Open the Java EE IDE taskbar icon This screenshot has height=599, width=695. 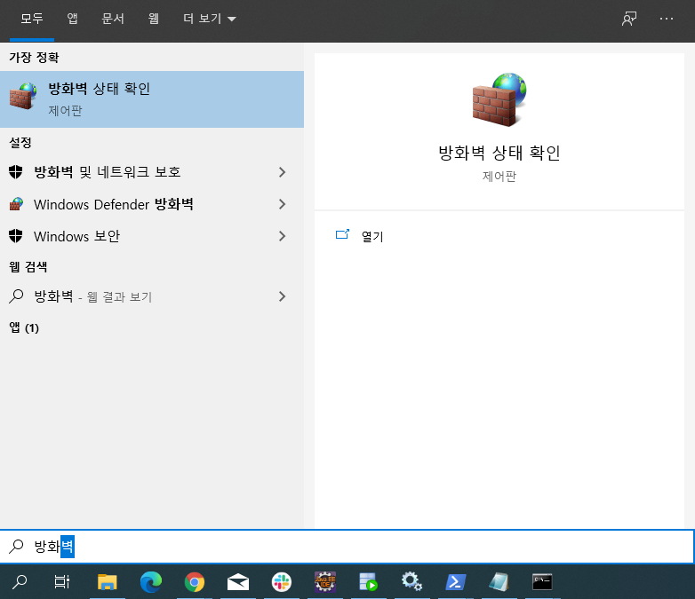[325, 582]
